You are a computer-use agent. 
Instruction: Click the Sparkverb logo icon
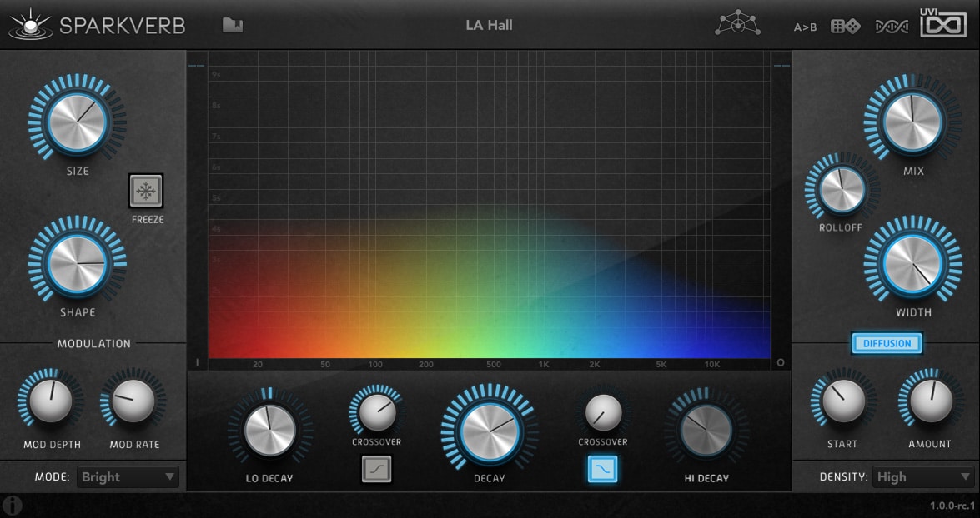click(x=29, y=24)
